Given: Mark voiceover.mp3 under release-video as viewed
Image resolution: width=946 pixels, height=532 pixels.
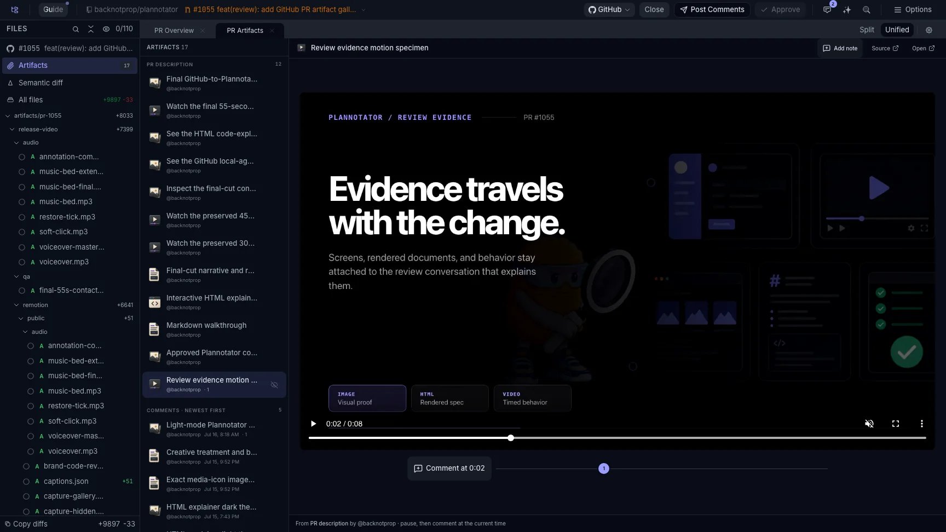Looking at the screenshot, I should click(22, 262).
